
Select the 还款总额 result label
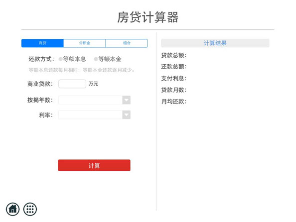tap(174, 67)
